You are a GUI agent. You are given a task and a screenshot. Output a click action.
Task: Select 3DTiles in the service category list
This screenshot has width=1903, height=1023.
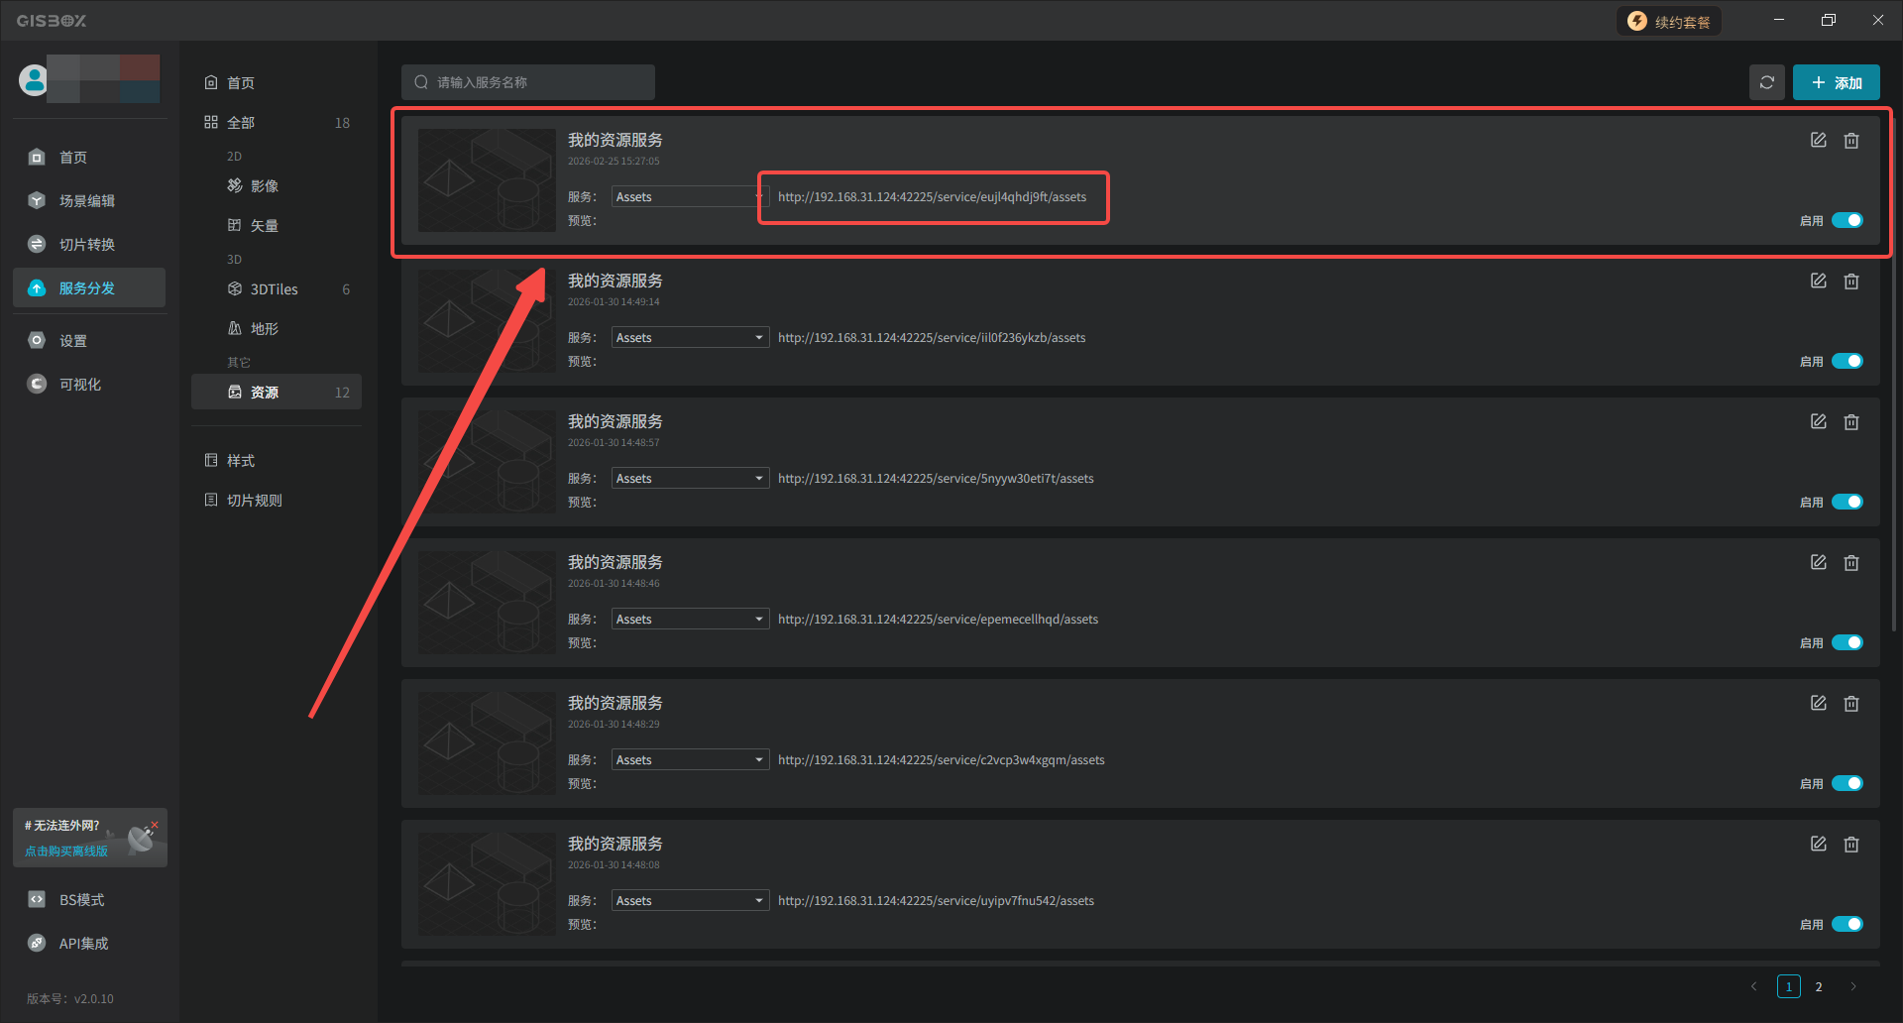point(274,289)
